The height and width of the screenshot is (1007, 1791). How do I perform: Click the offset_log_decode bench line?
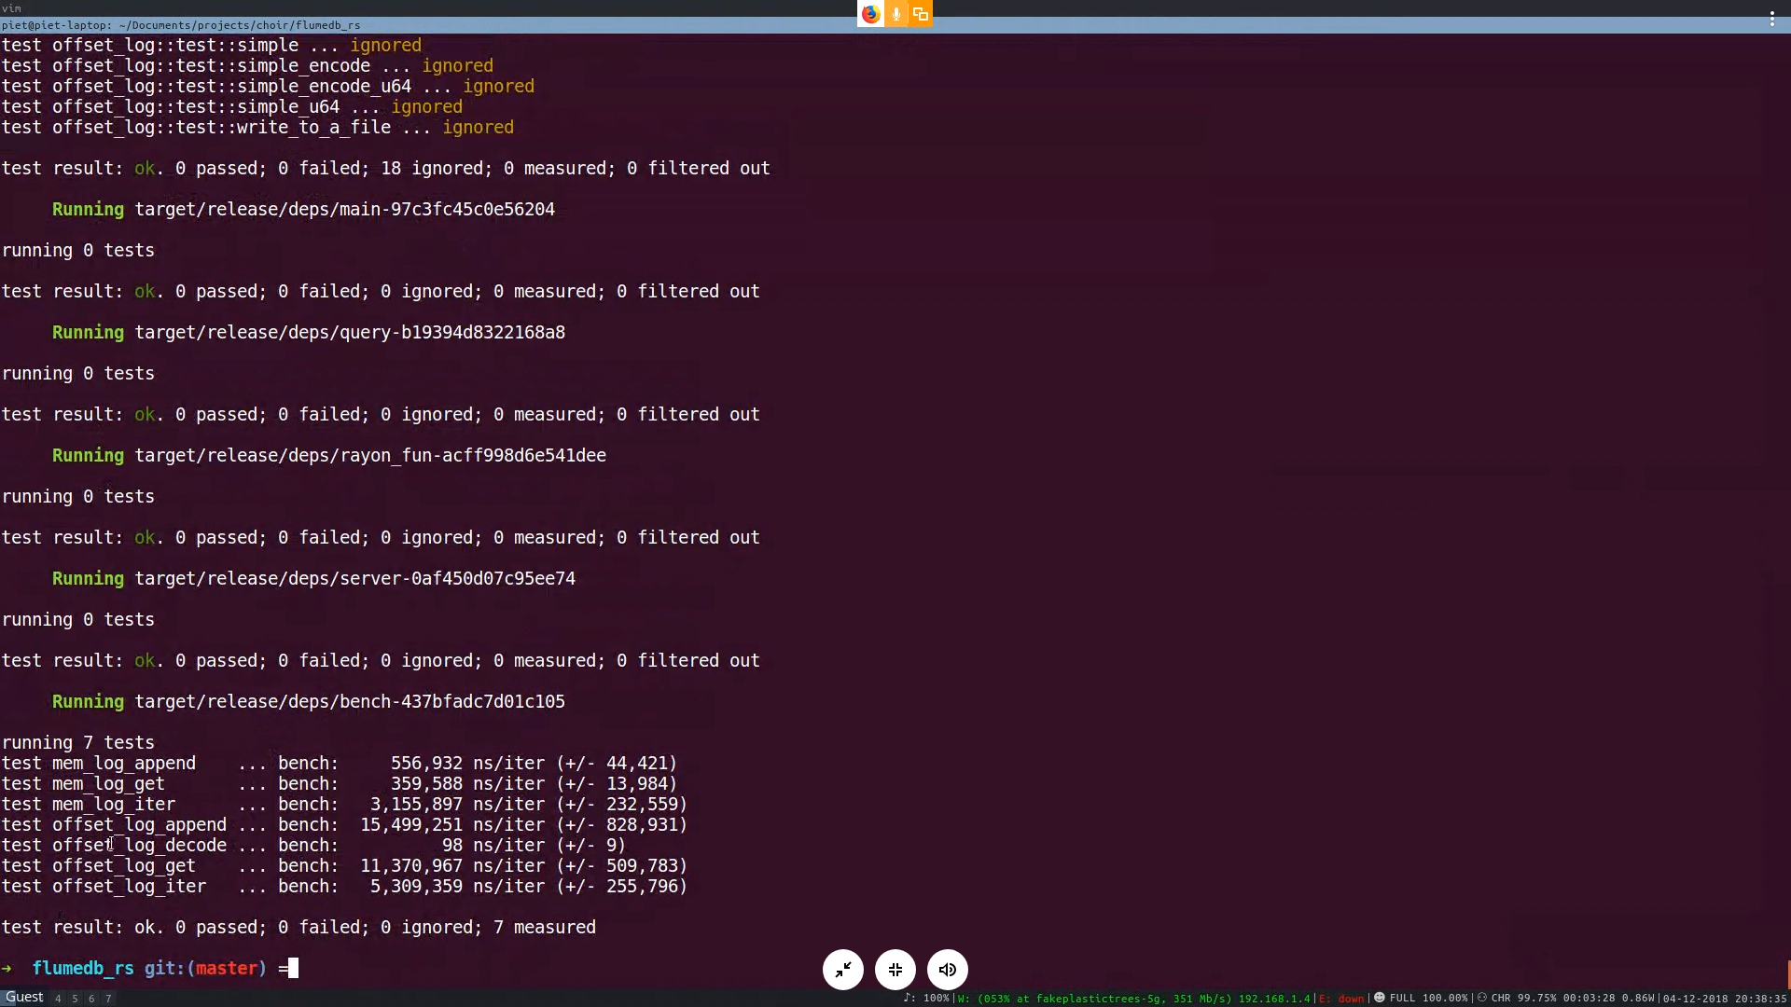313,846
